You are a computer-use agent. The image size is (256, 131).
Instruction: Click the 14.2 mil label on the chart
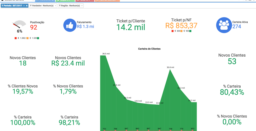pos(192,100)
